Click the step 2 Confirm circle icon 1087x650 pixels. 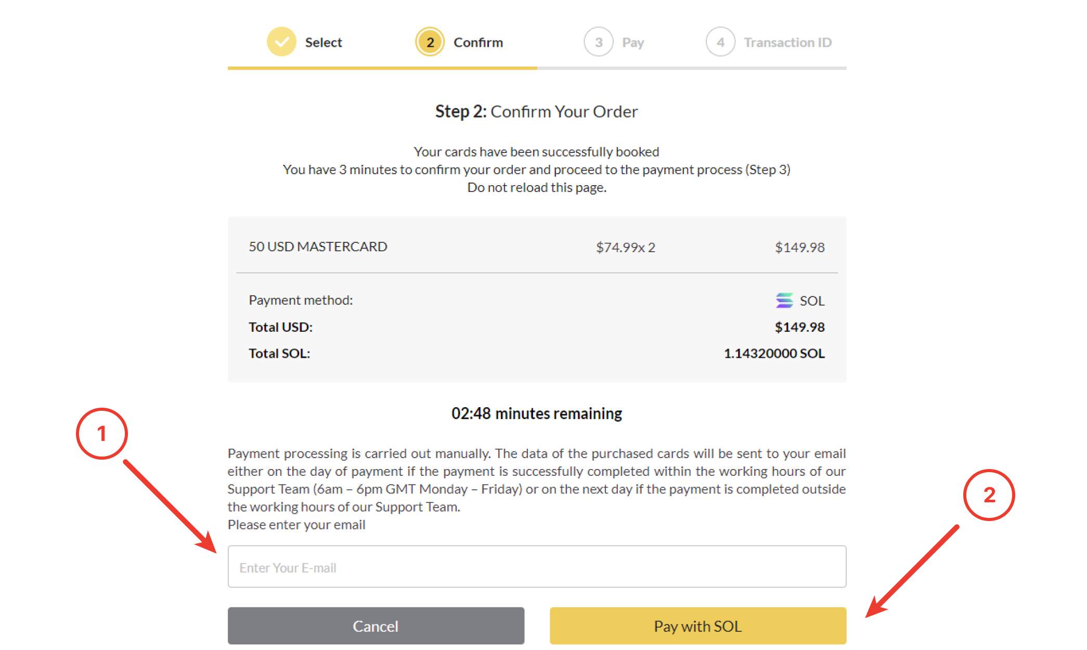pyautogui.click(x=430, y=42)
